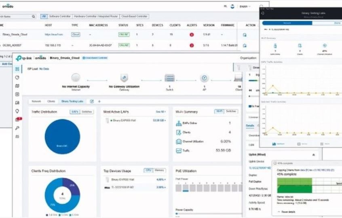Launch action icon for Binary_Omada_Cloud row

pyautogui.click(x=245, y=35)
